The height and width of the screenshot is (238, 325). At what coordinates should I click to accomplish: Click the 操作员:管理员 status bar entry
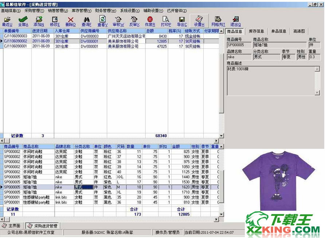pos(168,233)
